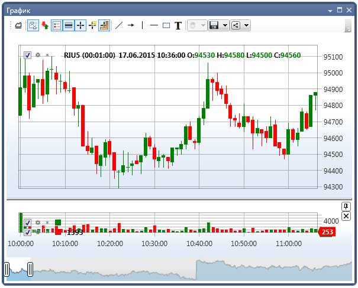Click the red 253 volume value marker
The image size is (358, 288).
[x=327, y=232]
